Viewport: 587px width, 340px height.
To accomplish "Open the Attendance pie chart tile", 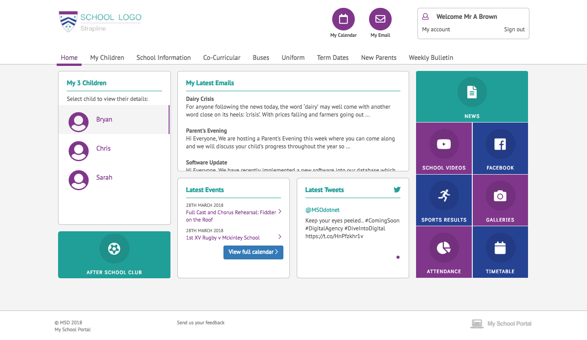I will pyautogui.click(x=444, y=252).
